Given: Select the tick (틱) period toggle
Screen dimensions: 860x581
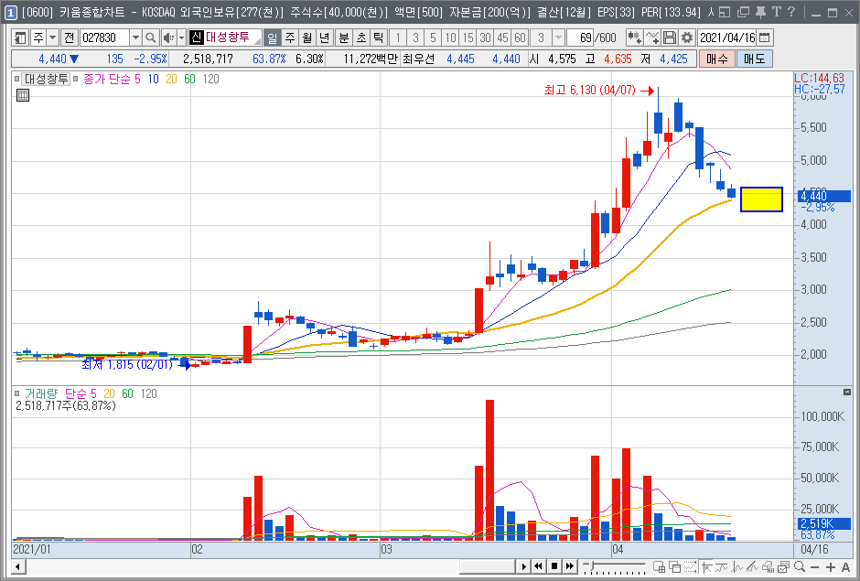Looking at the screenshot, I should (379, 38).
